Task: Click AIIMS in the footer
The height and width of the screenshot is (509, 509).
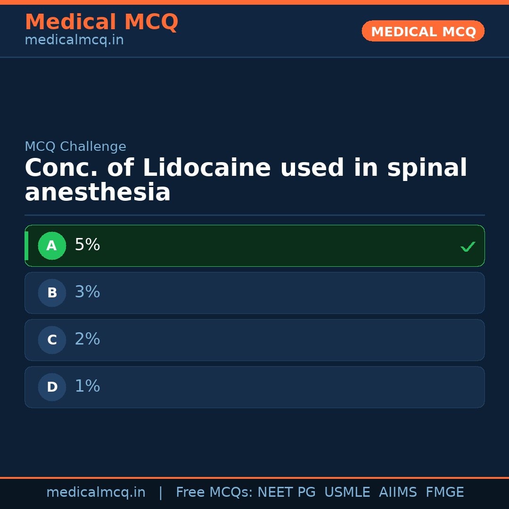Action: (398, 493)
